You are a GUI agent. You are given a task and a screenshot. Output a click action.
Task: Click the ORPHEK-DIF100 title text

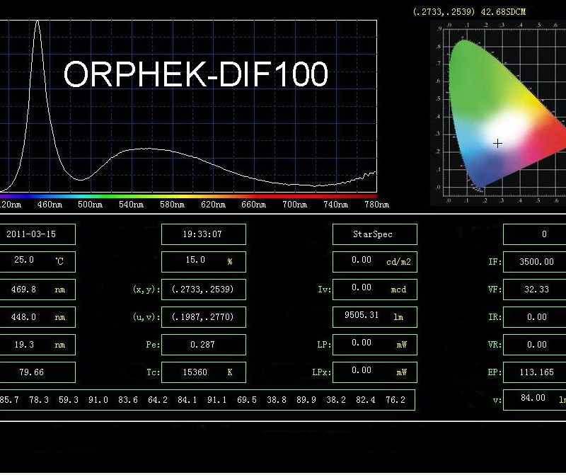click(x=196, y=74)
